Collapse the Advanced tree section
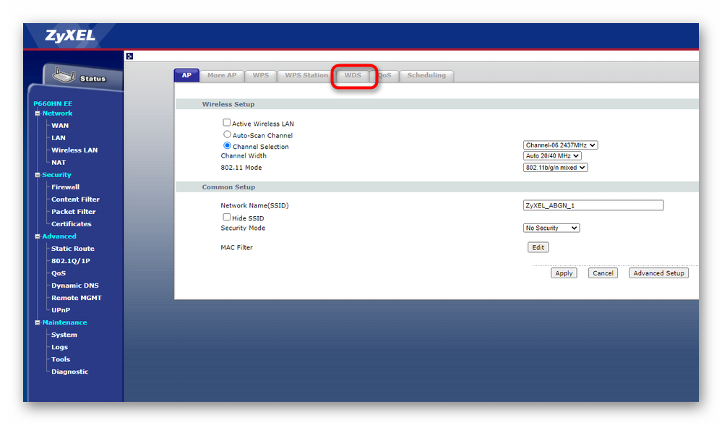 (x=38, y=236)
